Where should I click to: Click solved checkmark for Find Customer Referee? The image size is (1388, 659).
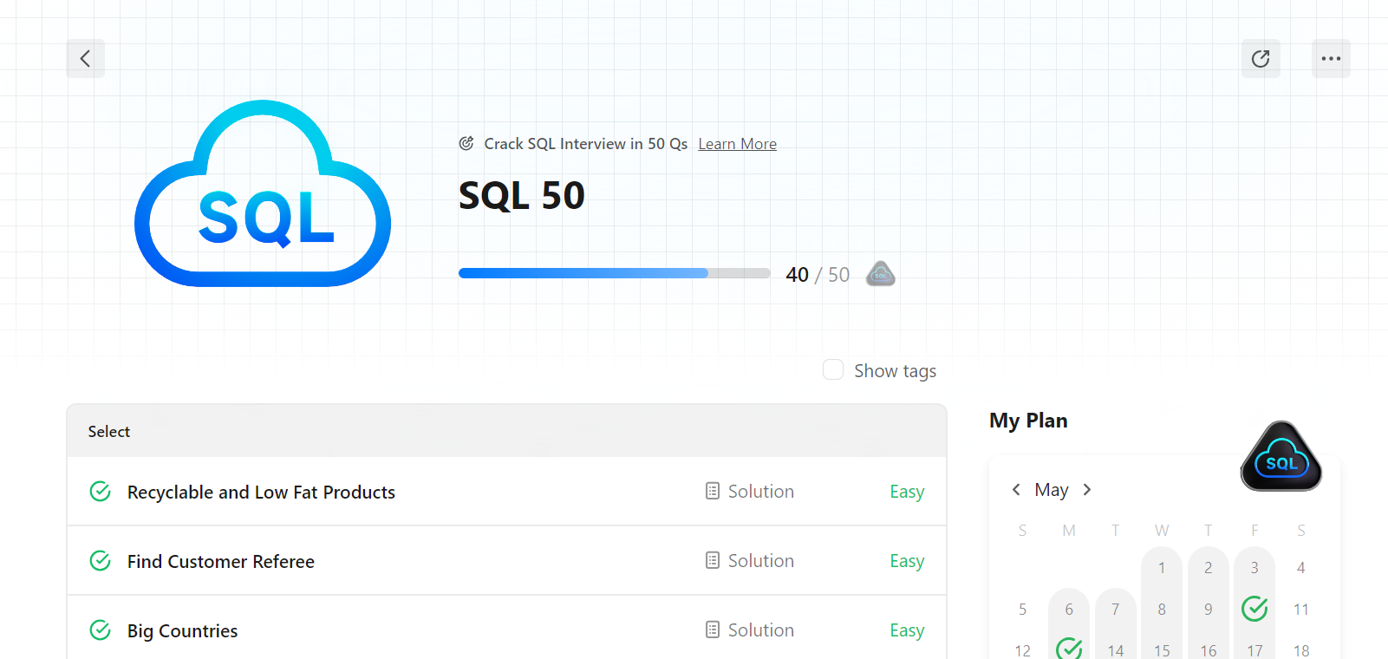tap(101, 561)
